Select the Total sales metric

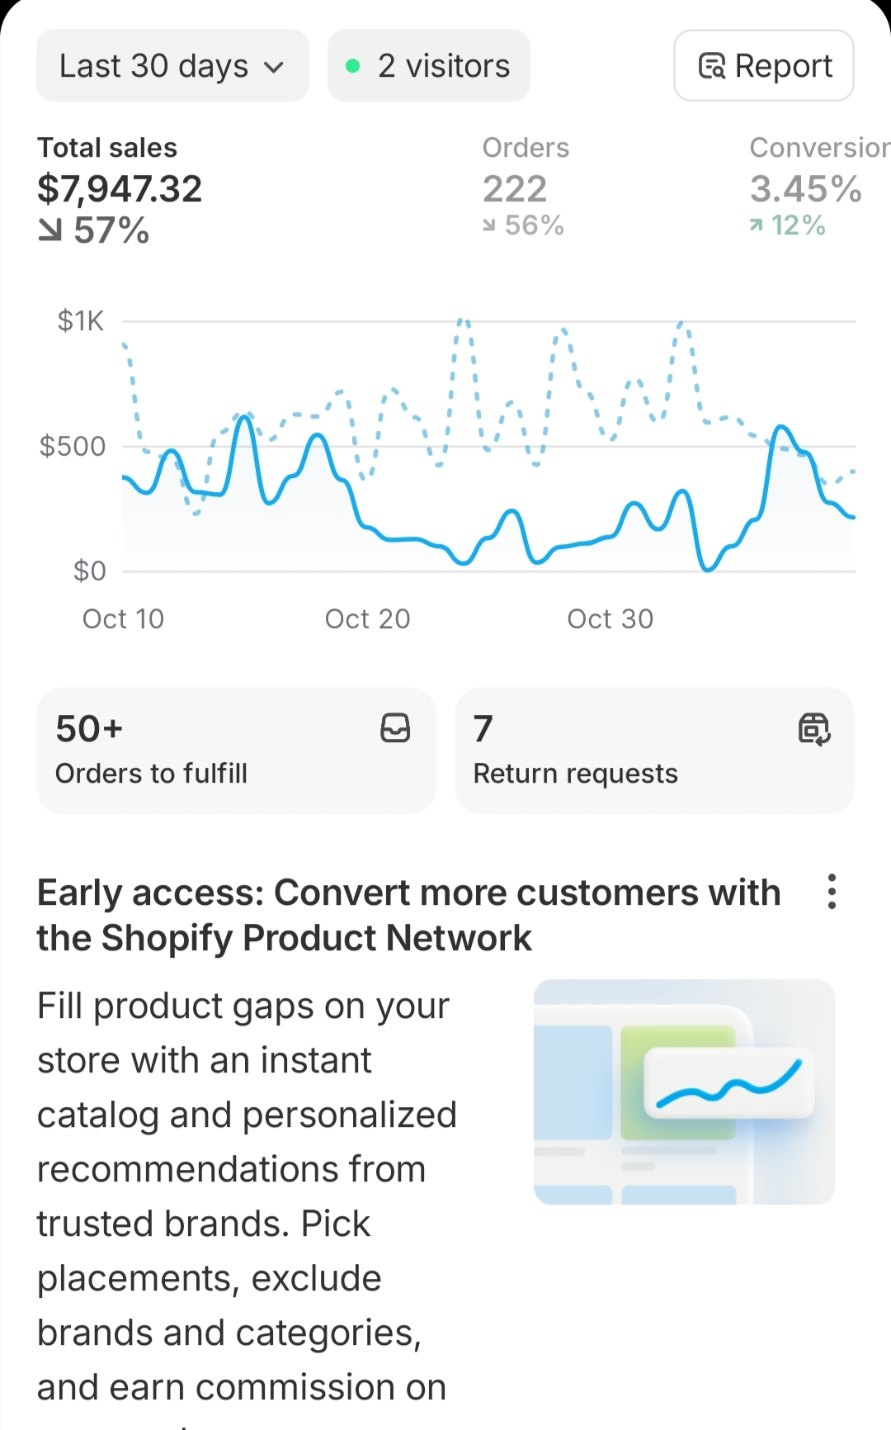pos(120,190)
